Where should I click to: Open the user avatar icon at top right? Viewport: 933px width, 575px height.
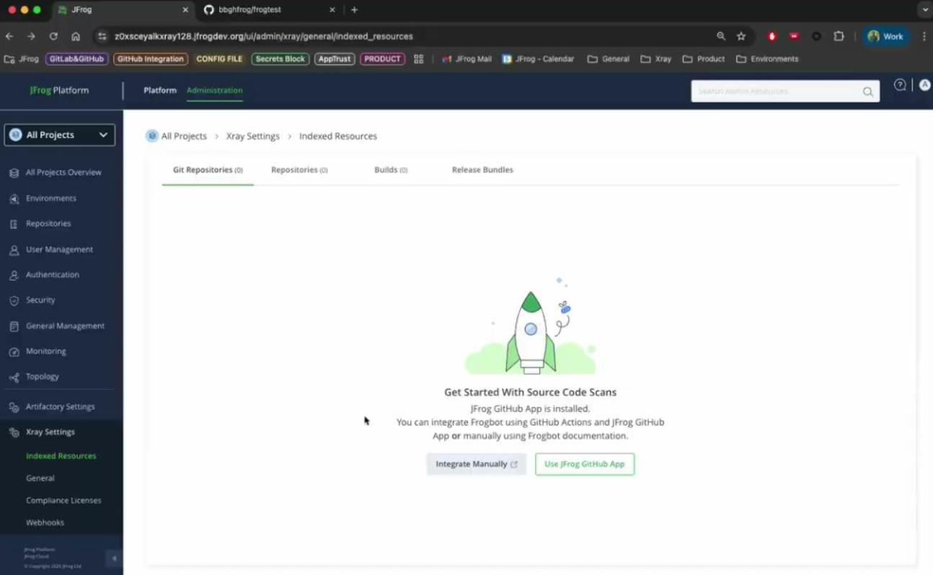tap(924, 85)
